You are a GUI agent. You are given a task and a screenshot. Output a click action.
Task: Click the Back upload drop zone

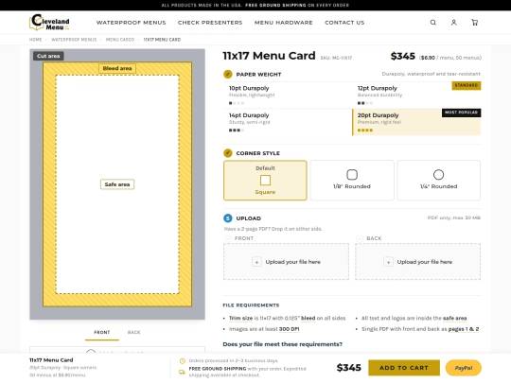coord(418,262)
